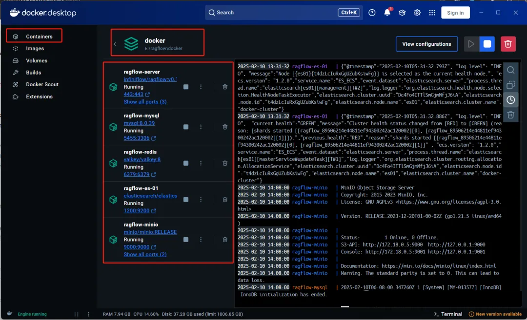
Task: Open the help question mark icon
Action: pos(372,13)
